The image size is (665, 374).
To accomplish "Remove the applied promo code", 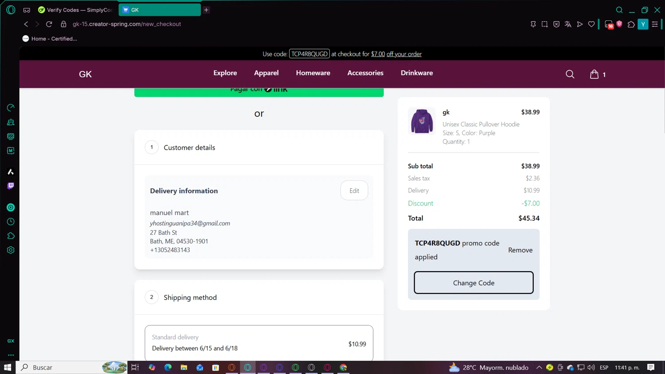I will (520, 250).
